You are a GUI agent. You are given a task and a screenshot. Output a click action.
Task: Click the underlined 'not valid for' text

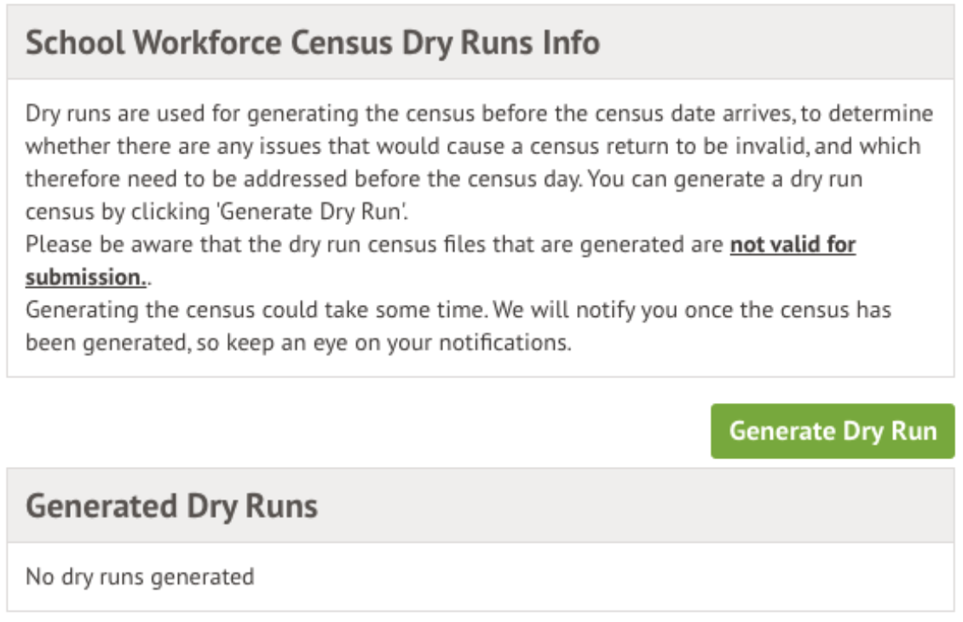pyautogui.click(x=793, y=245)
